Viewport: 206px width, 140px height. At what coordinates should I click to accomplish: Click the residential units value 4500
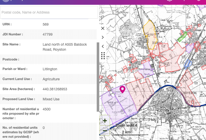(x=47, y=109)
